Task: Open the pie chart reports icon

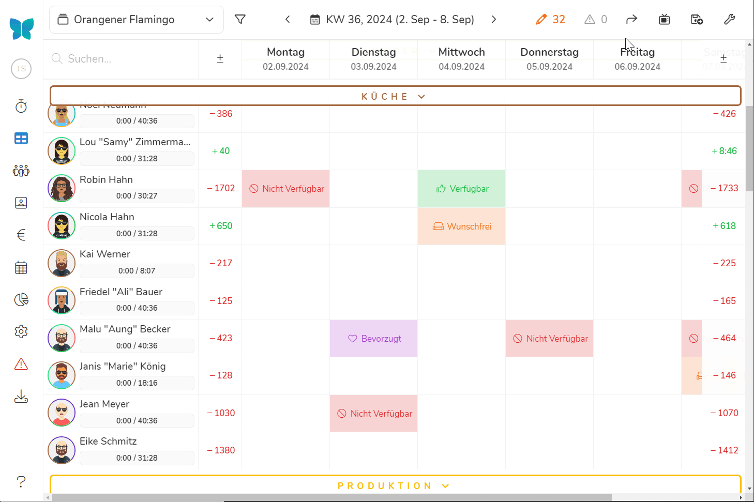Action: pyautogui.click(x=21, y=300)
